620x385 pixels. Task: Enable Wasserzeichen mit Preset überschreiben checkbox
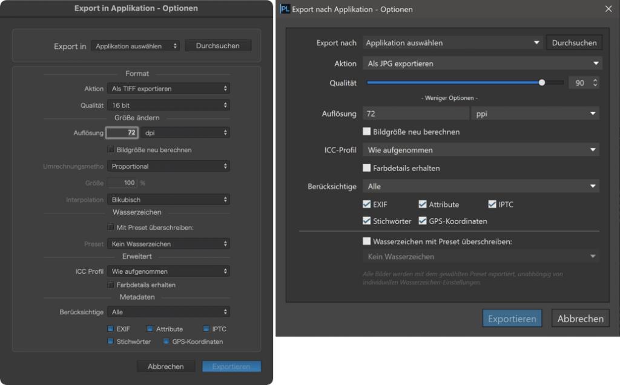(367, 241)
